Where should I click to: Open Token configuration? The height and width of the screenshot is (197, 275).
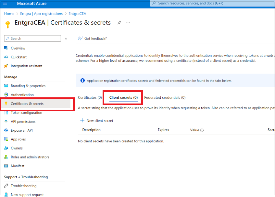(x=27, y=113)
